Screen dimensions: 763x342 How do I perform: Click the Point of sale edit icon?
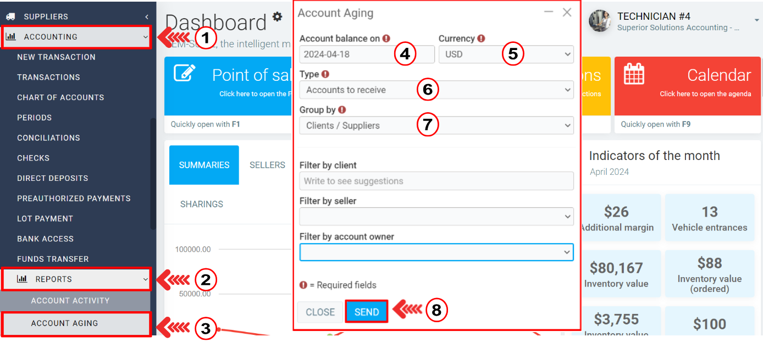pyautogui.click(x=185, y=73)
